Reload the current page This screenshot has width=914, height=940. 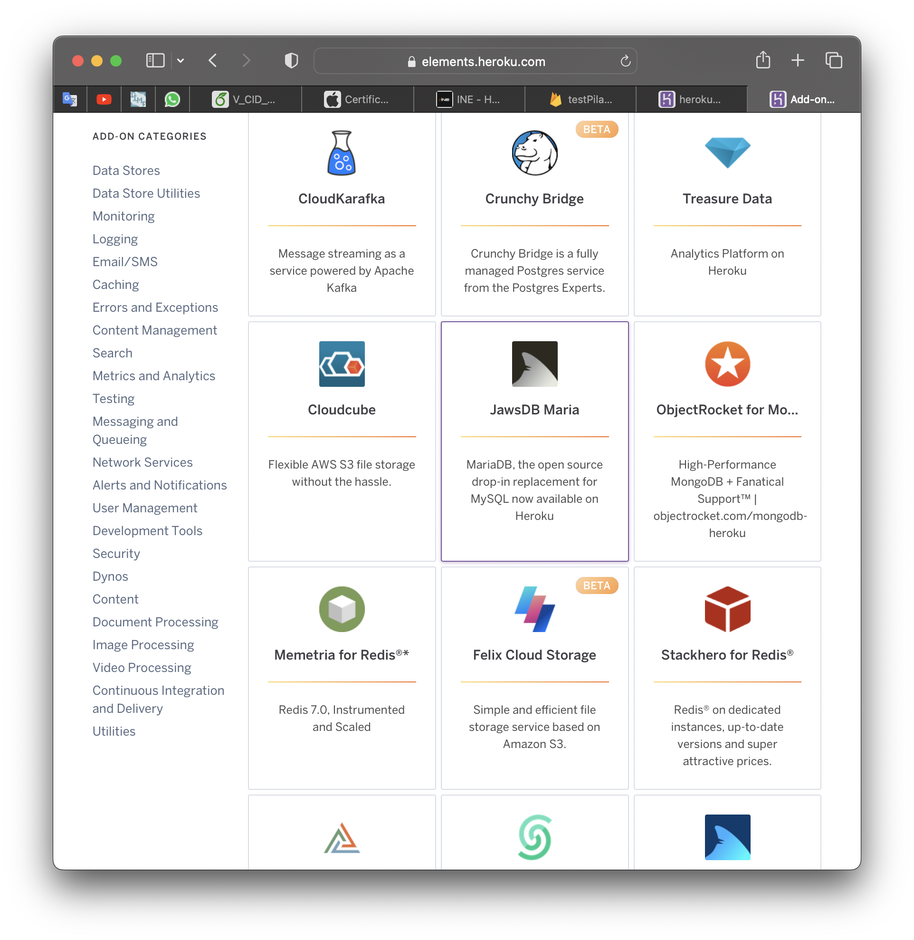625,61
